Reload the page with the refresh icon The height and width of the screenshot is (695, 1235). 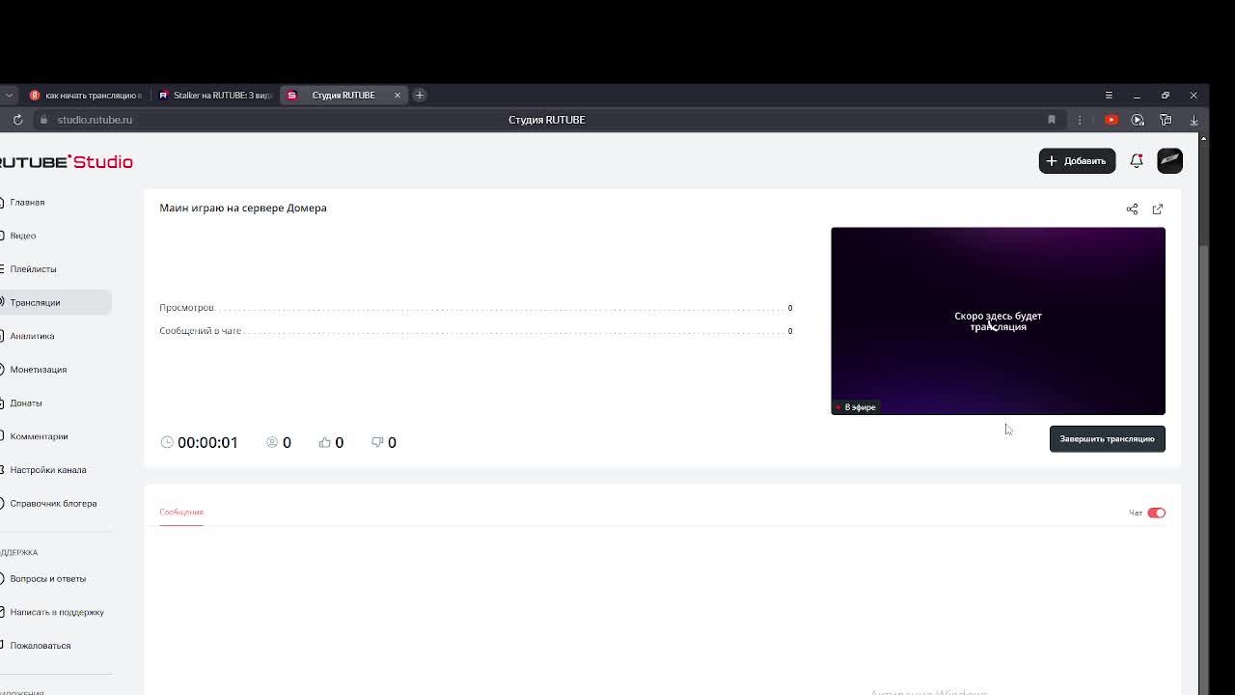point(17,120)
